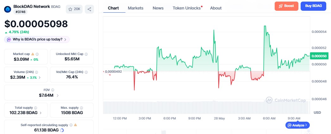This screenshot has width=331, height=134.
Task: Click the 12:00 PM time axis label
Action: (120, 119)
